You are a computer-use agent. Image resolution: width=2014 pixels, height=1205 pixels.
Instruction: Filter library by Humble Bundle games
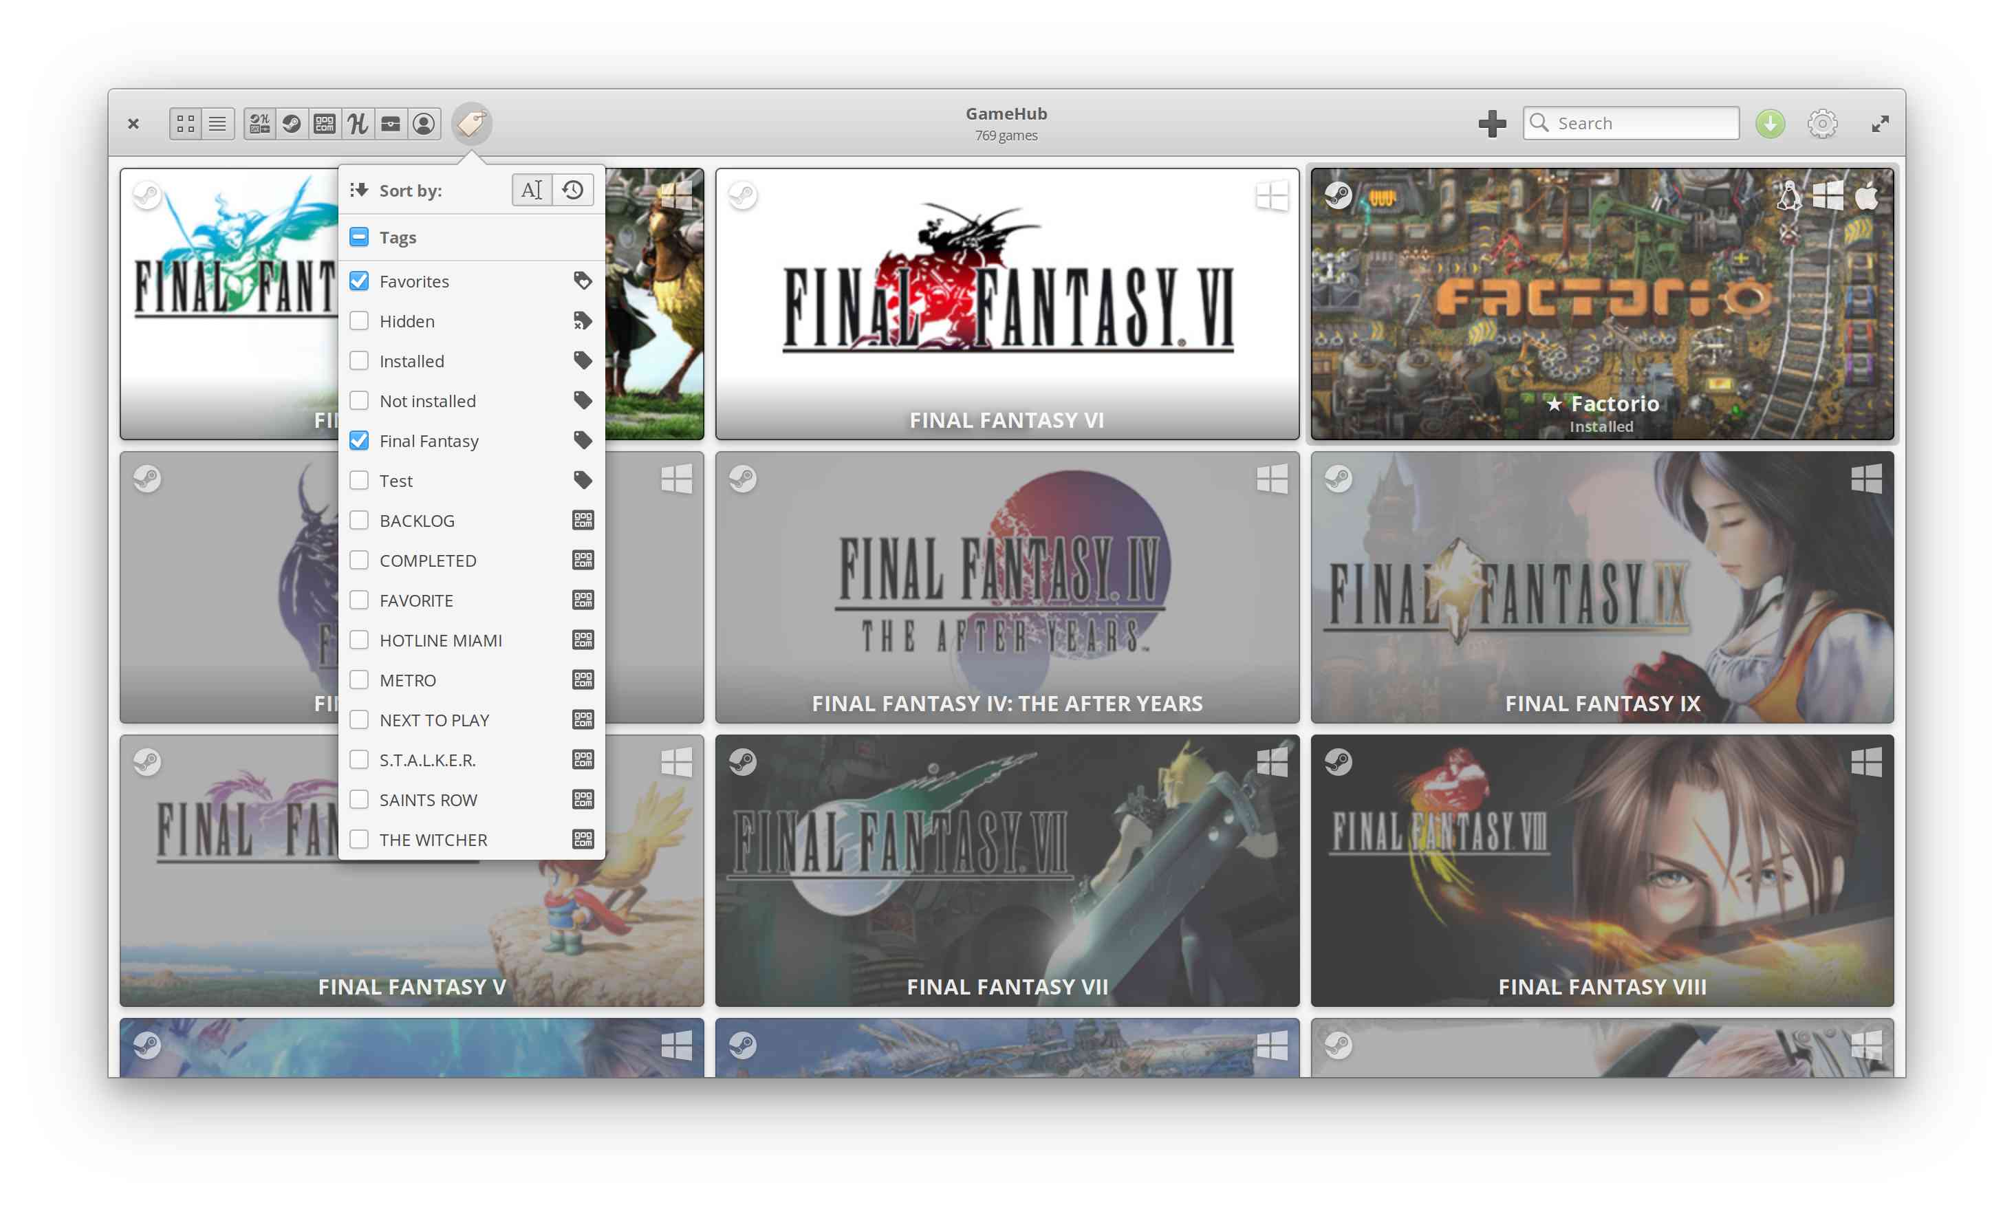[x=357, y=123]
